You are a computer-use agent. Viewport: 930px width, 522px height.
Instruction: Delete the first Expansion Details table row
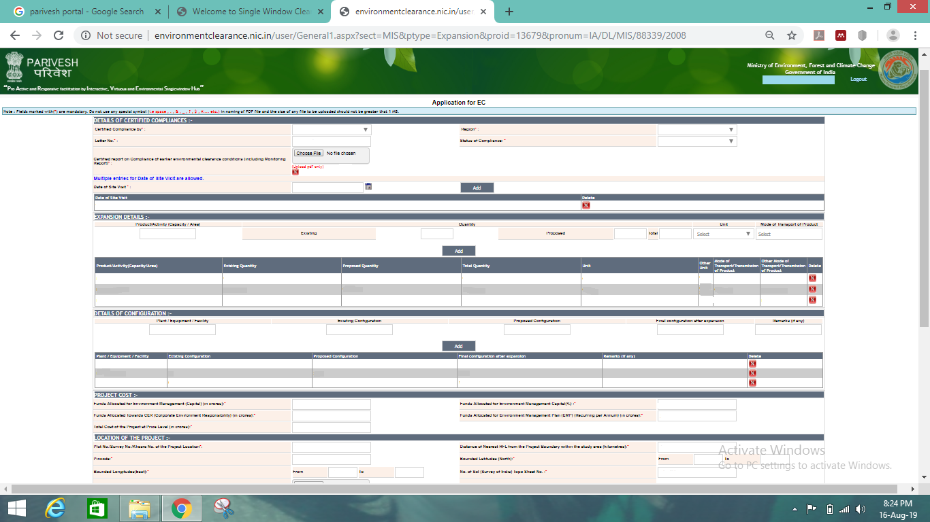click(812, 278)
